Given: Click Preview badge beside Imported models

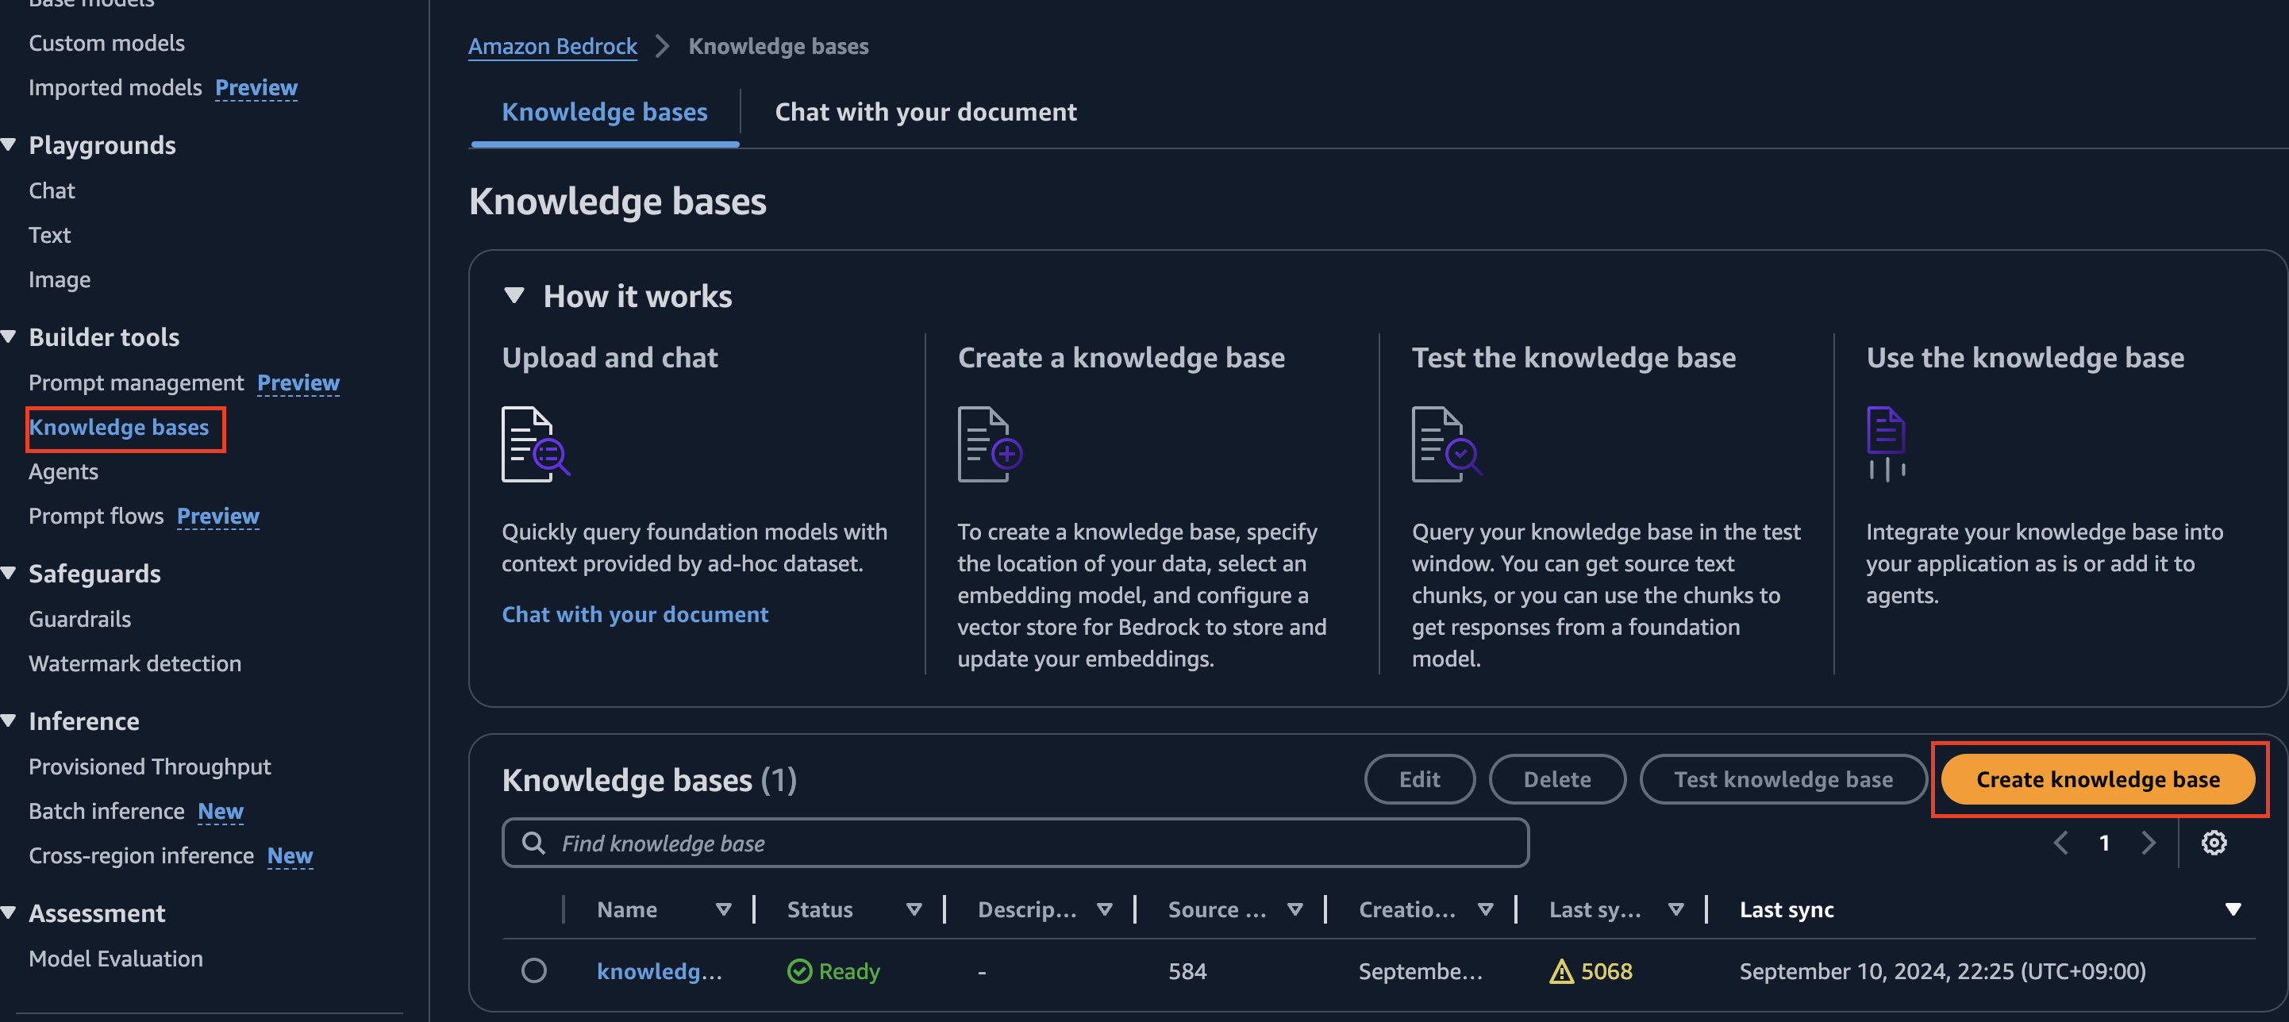Looking at the screenshot, I should point(256,87).
